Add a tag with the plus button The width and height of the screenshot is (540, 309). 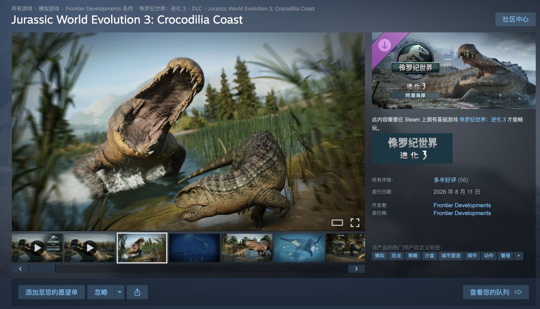tap(519, 256)
